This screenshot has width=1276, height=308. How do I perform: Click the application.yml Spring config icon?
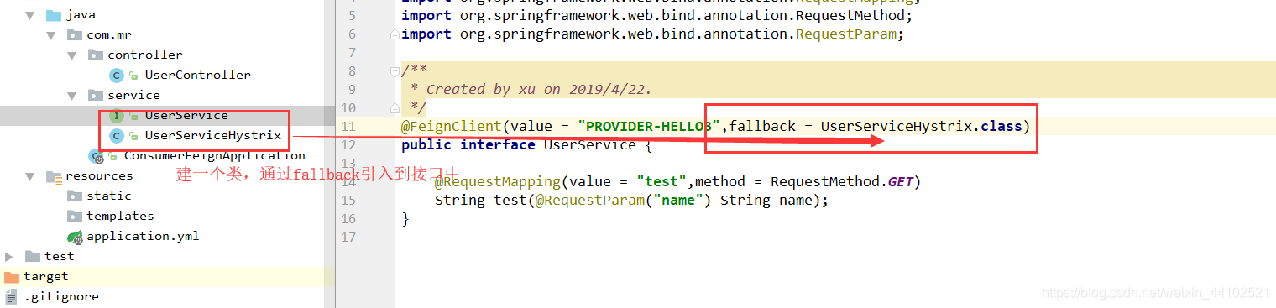pyautogui.click(x=75, y=237)
